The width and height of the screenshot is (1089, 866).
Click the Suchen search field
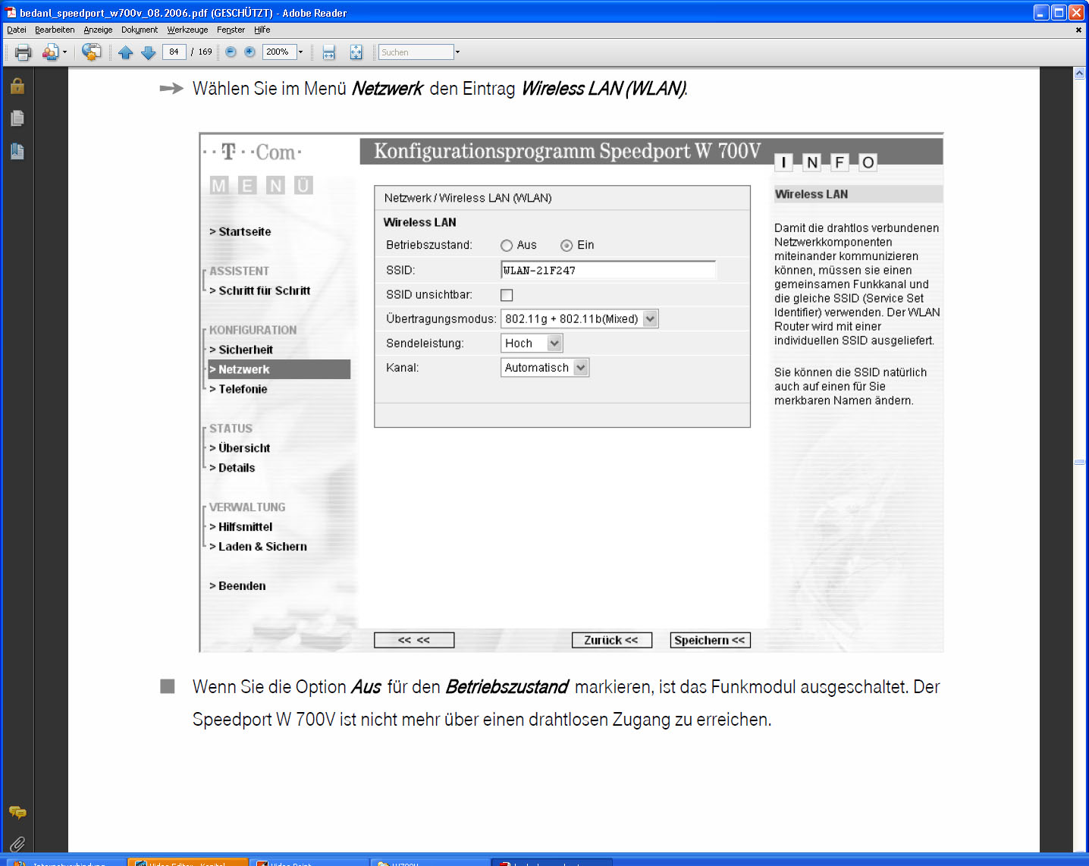click(416, 52)
